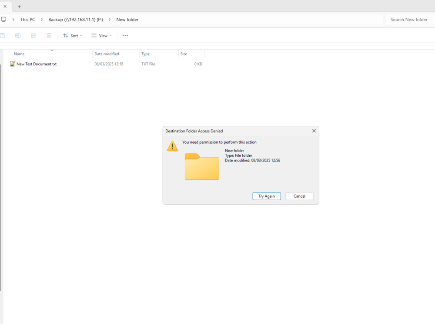Open Backup (\\192.168.11.1) (P:) breadcrumb
Screen dimensions: 435x327
(x=75, y=20)
